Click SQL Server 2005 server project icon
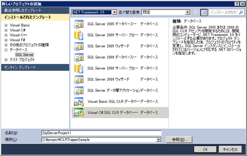Viewport: 247px width, 156px height. click(79, 35)
